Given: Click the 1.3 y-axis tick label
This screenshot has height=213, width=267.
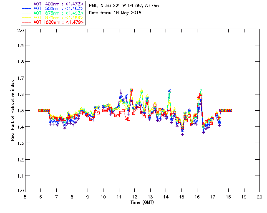Looking at the screenshot, I should pos(20,143).
